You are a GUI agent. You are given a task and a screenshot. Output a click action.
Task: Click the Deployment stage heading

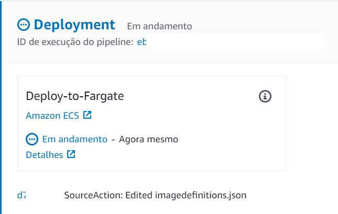[74, 25]
